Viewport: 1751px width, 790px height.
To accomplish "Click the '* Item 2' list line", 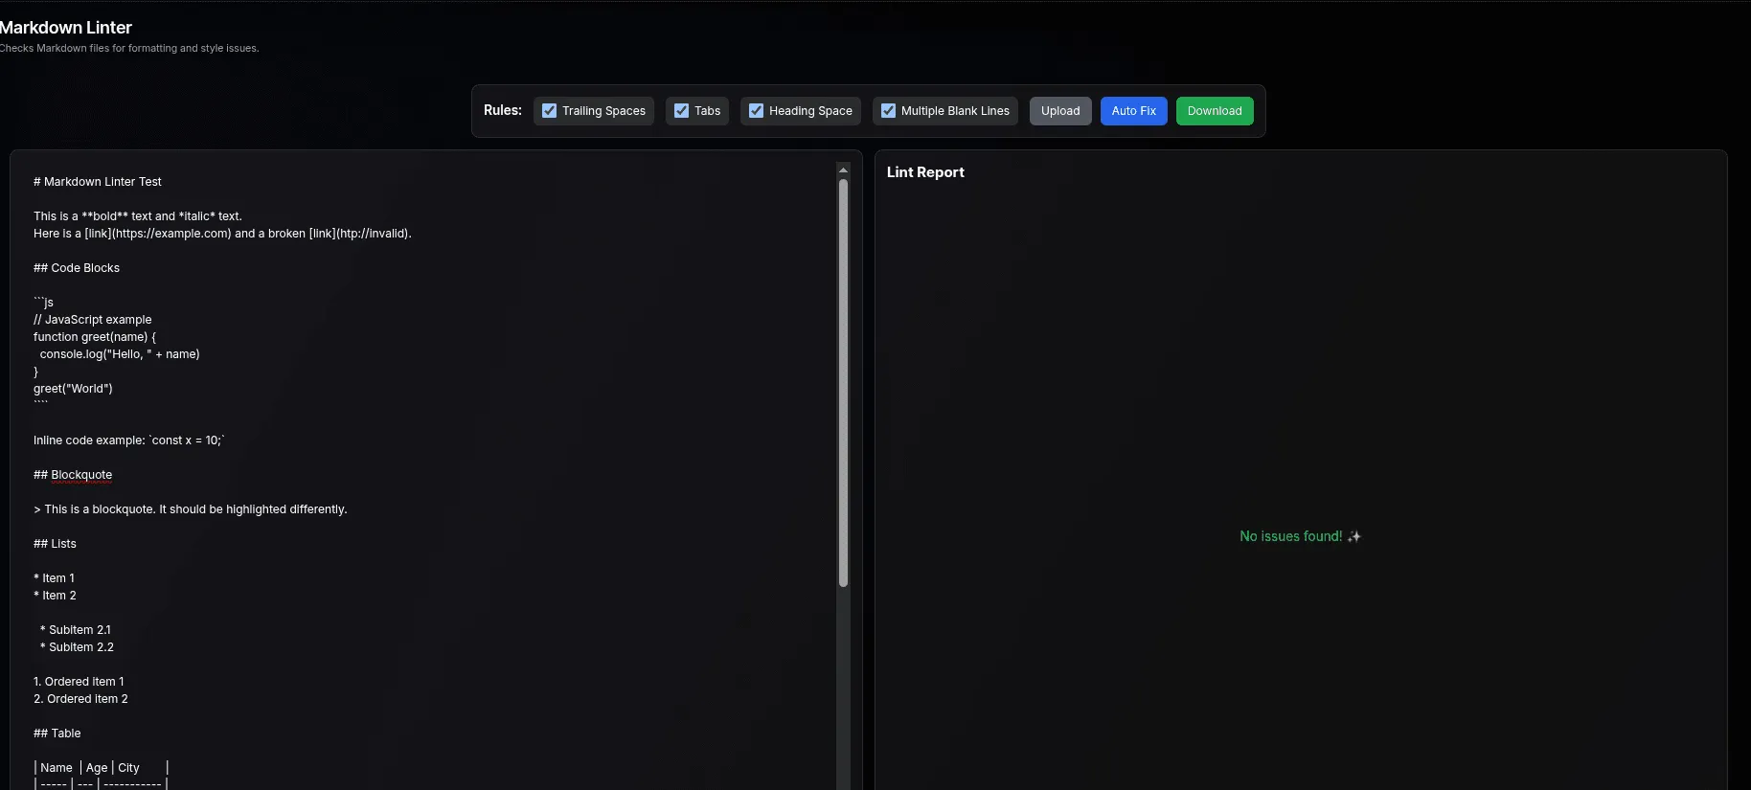I will (55, 596).
